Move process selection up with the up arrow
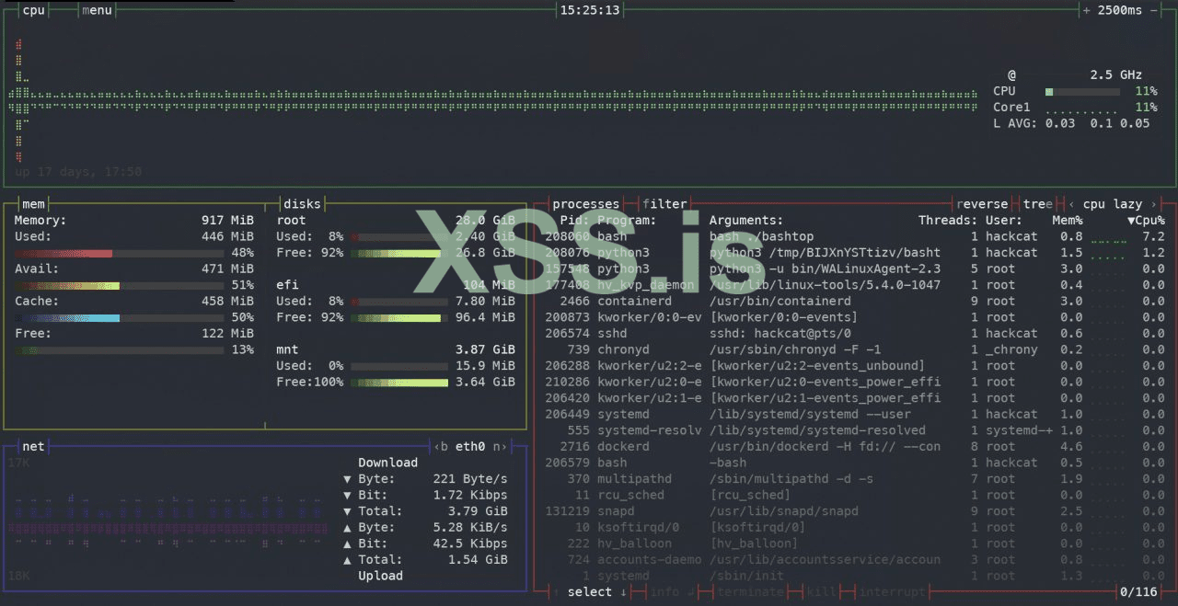The height and width of the screenshot is (606, 1178). [x=555, y=592]
